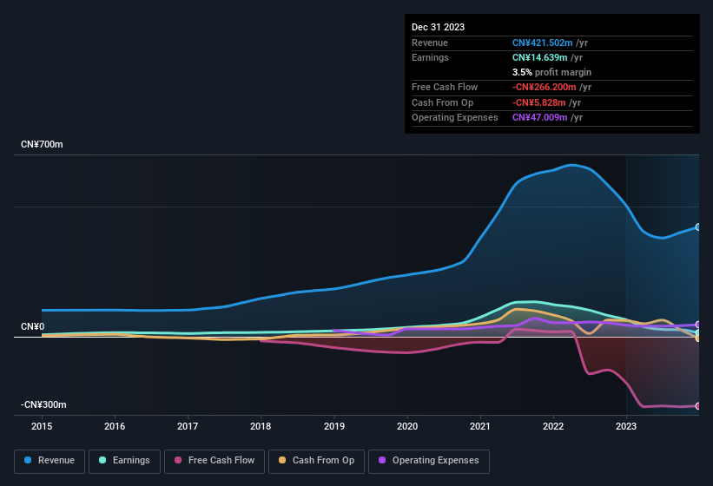Click the Operating Expenses endpoint marker
Viewport: 713px width, 486px height.
click(x=698, y=325)
